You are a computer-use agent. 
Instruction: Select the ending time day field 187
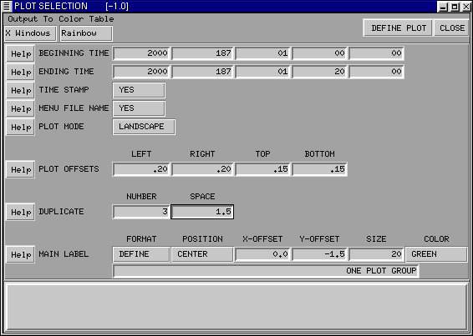pos(202,72)
